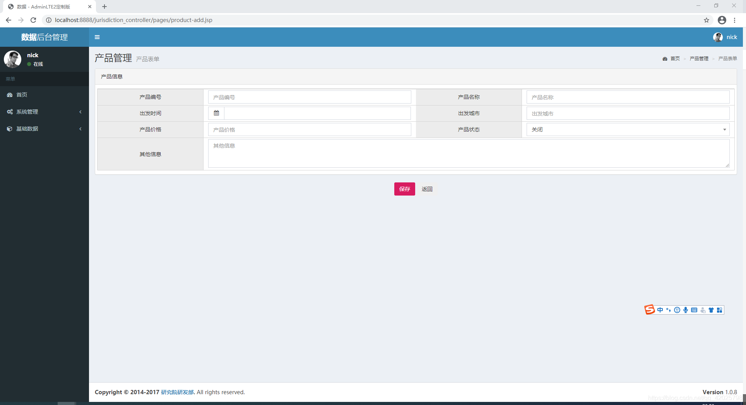
Task: Click the 返回 back button
Action: [427, 189]
